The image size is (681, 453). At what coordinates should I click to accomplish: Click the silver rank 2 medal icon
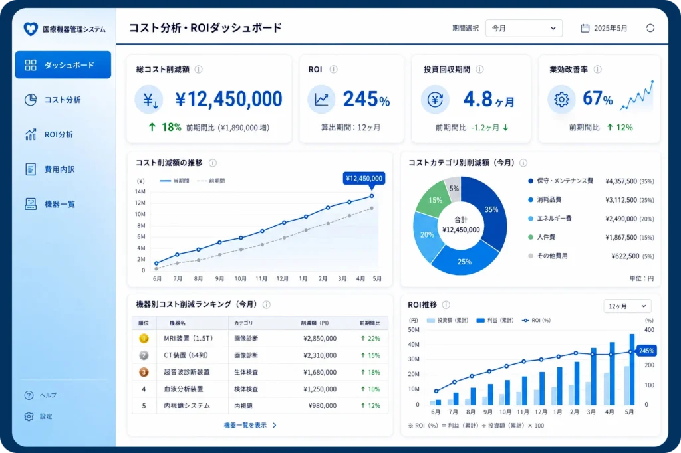coord(144,355)
